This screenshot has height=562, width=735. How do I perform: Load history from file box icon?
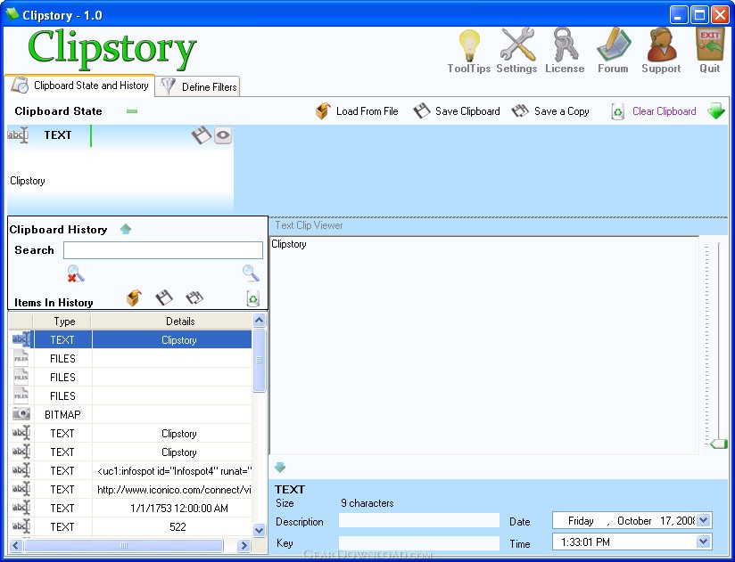[134, 297]
